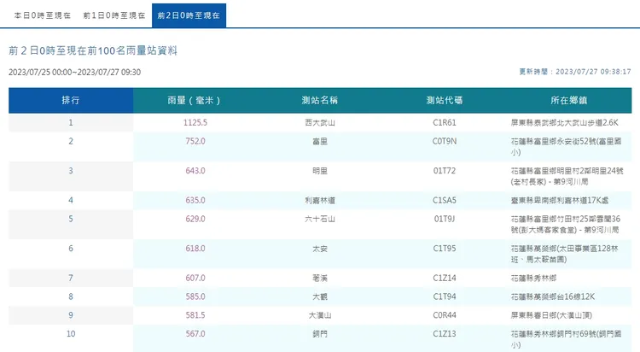Click rainfall value 643.0
This screenshot has height=352, width=640.
pyautogui.click(x=195, y=171)
